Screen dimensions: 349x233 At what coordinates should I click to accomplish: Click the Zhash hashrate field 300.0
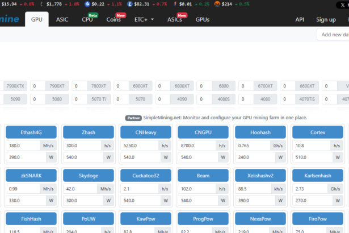[x=82, y=145]
